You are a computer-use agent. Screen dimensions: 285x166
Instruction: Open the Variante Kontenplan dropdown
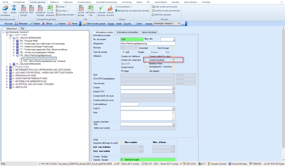tap(179, 24)
